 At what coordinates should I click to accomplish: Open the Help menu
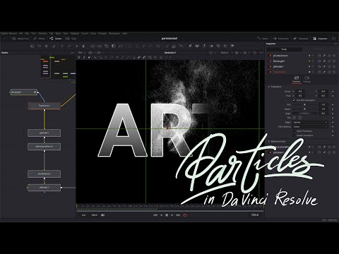(x=125, y=34)
